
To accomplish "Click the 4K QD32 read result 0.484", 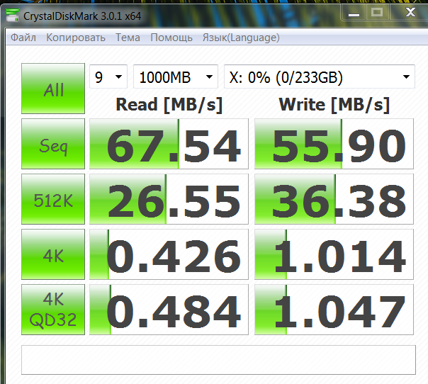I will 169,310.
